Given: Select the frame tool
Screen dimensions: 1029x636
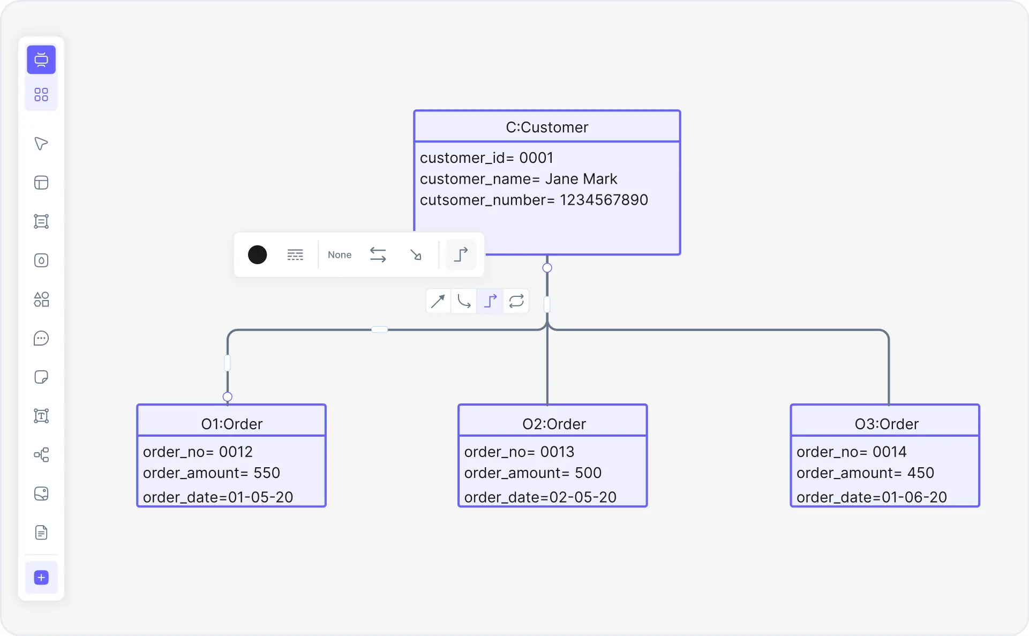Looking at the screenshot, I should coord(41,221).
